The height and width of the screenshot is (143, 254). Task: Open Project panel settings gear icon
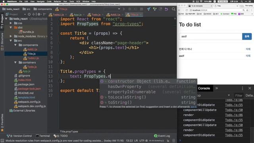click(x=39, y=14)
